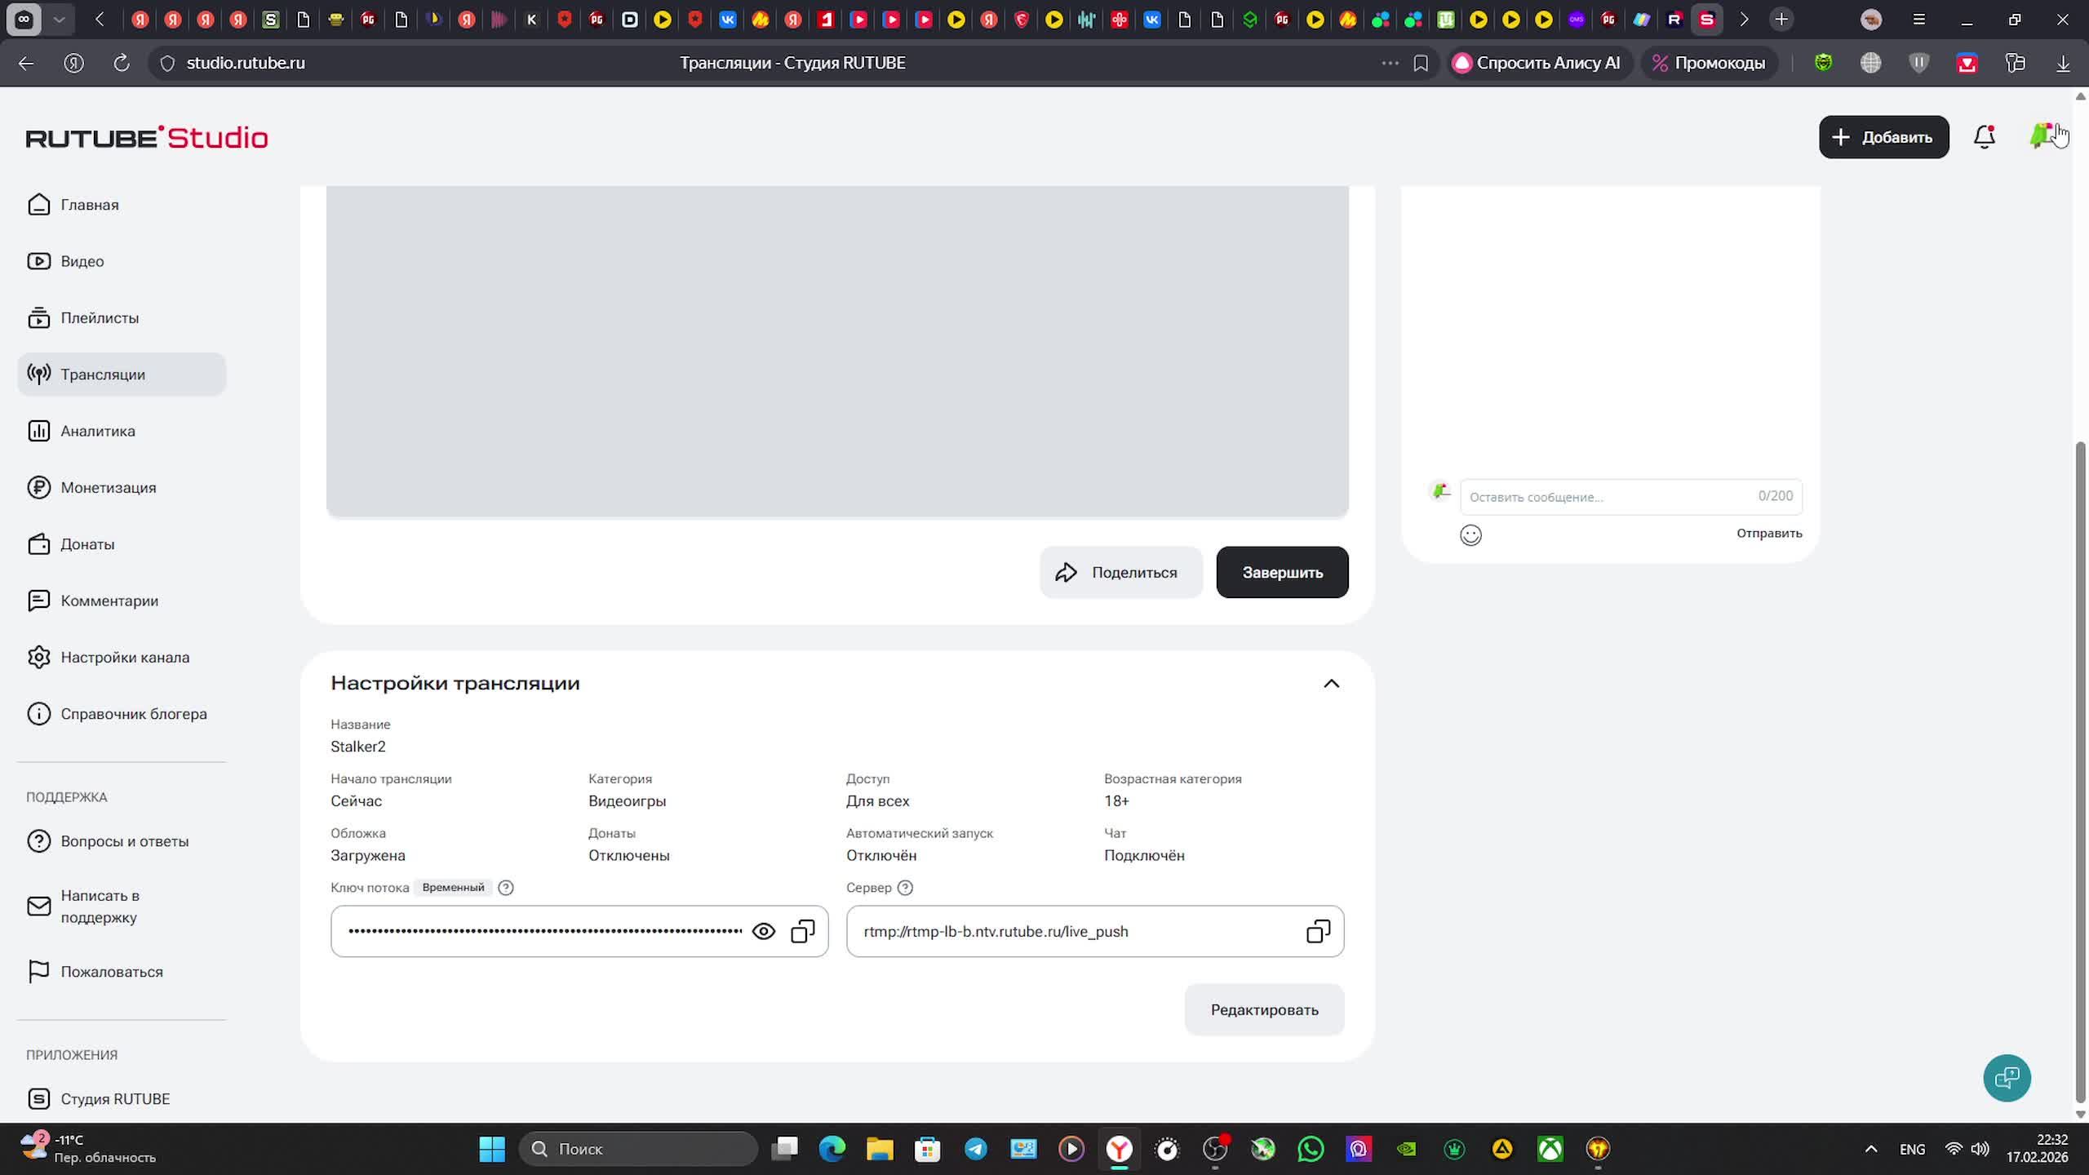Open the support chat bubble widget
The width and height of the screenshot is (2089, 1175).
[x=2007, y=1078]
